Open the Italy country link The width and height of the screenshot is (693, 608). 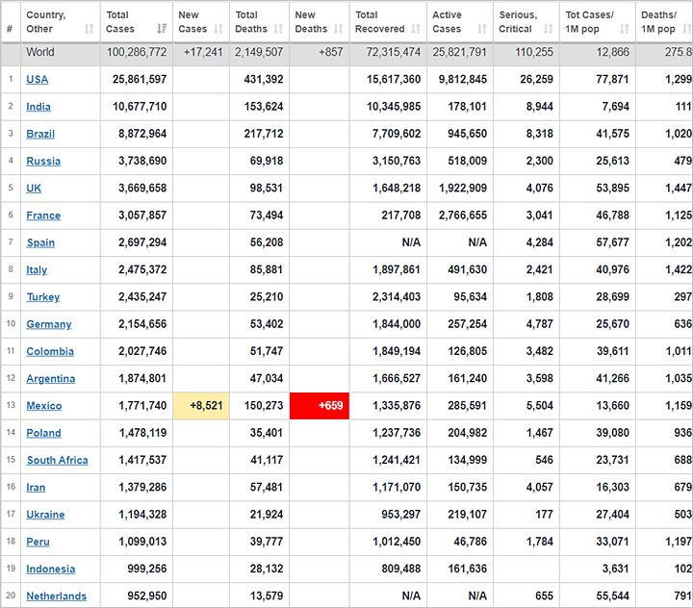[x=37, y=270]
